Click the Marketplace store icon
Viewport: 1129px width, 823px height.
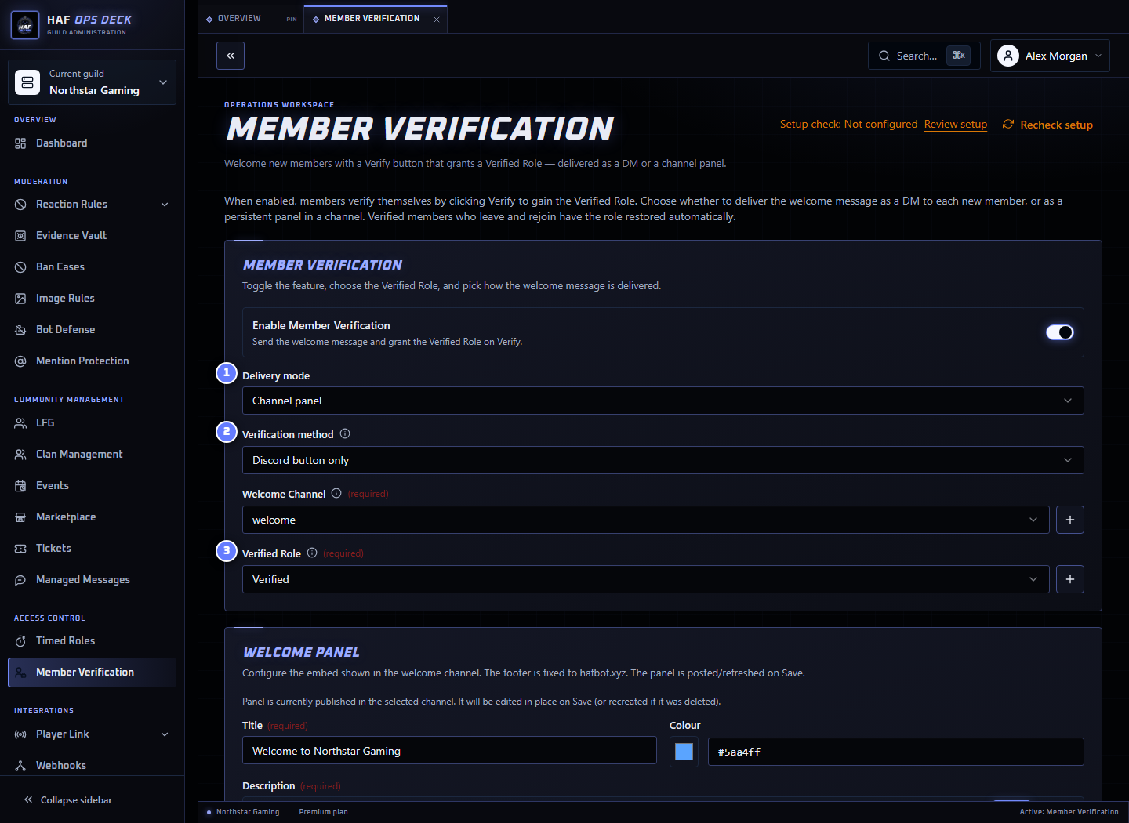point(20,517)
